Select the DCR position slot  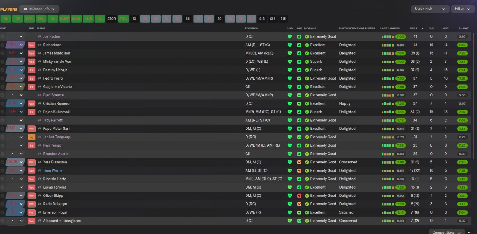29,19
